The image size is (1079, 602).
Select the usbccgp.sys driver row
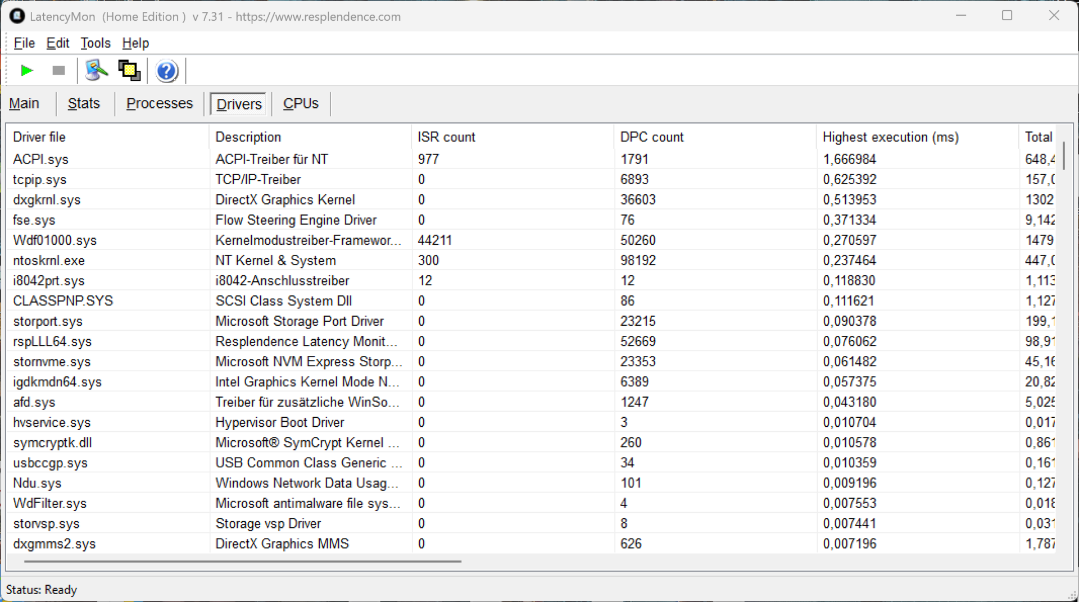click(531, 463)
